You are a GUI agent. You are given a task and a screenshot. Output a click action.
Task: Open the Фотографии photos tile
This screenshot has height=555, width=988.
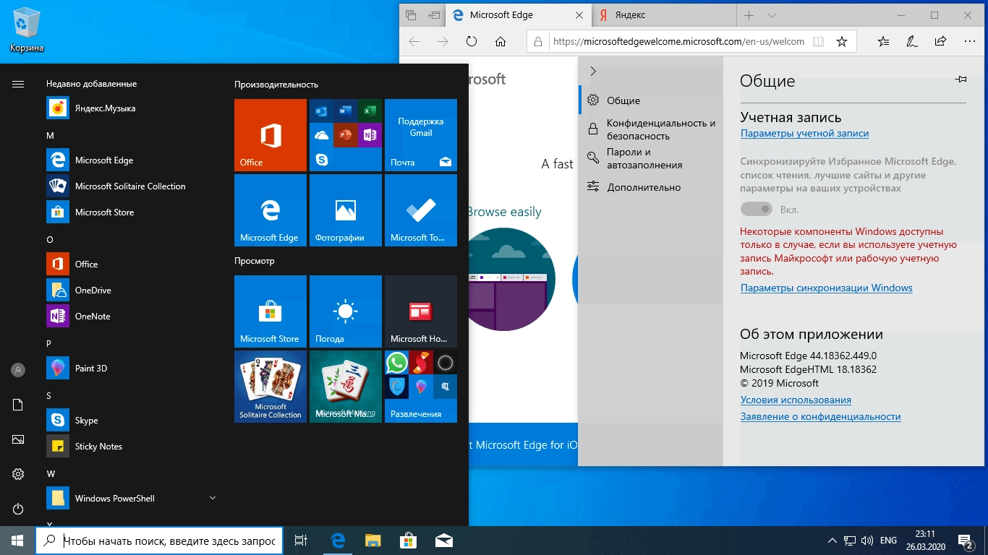tap(346, 210)
